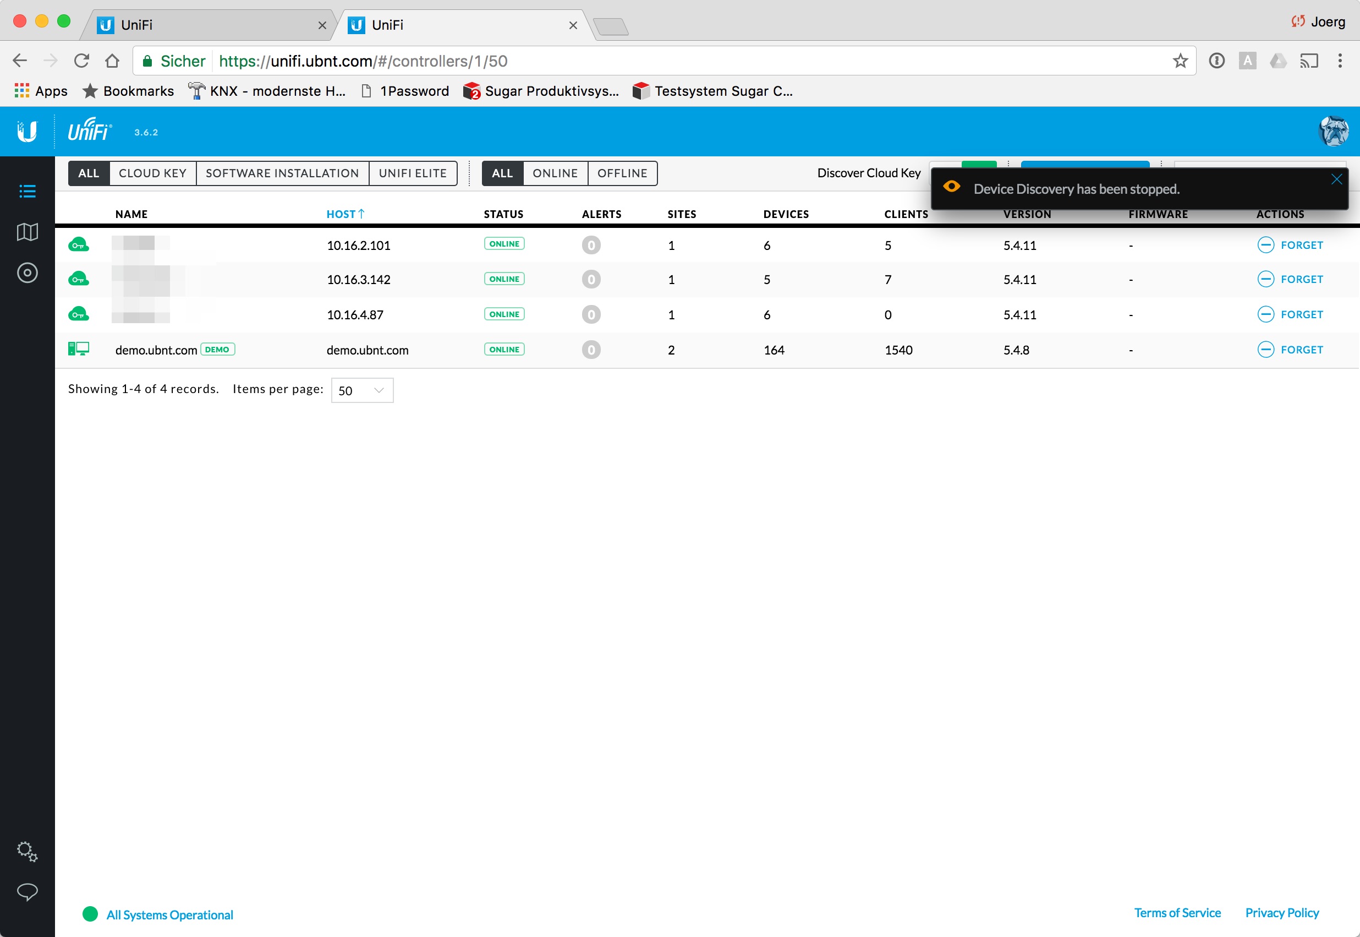This screenshot has width=1360, height=937.
Task: Sort table by Host column
Action: 345,214
